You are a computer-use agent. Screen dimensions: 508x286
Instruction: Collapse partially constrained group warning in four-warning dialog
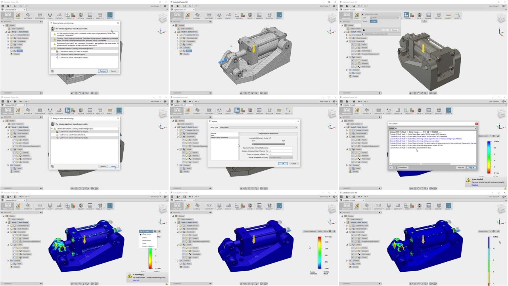click(x=52, y=48)
